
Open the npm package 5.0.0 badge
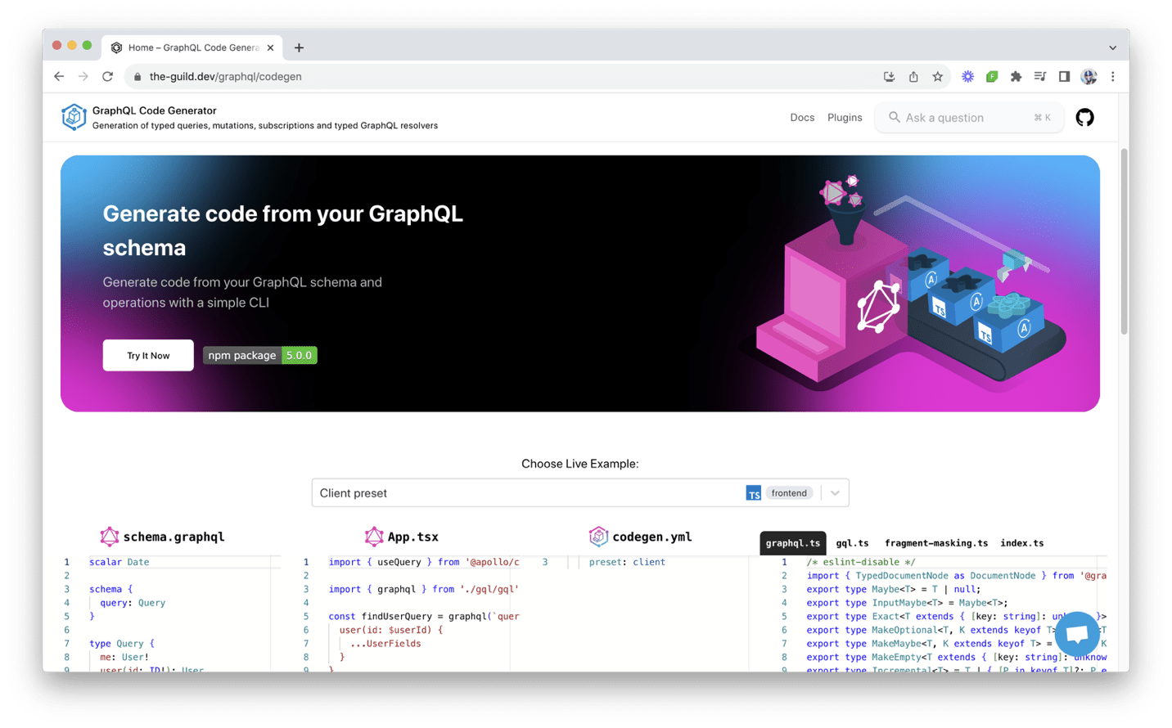pos(259,355)
